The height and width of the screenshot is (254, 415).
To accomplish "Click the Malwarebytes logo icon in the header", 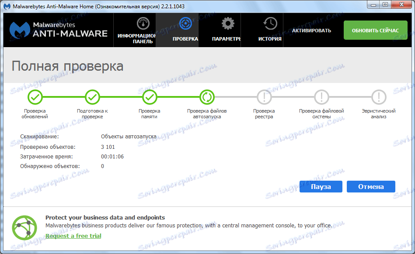I will coord(20,30).
